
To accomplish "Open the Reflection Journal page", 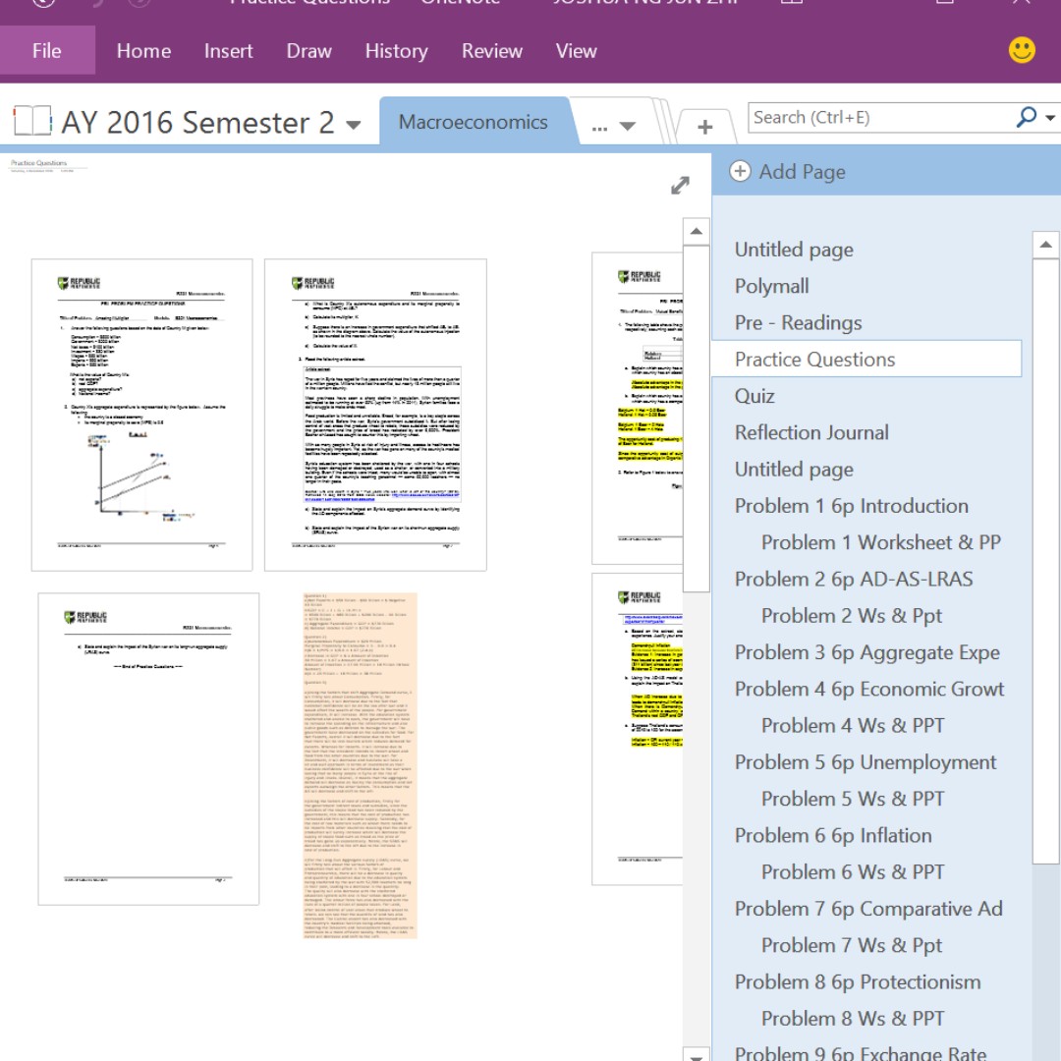I will click(x=811, y=432).
